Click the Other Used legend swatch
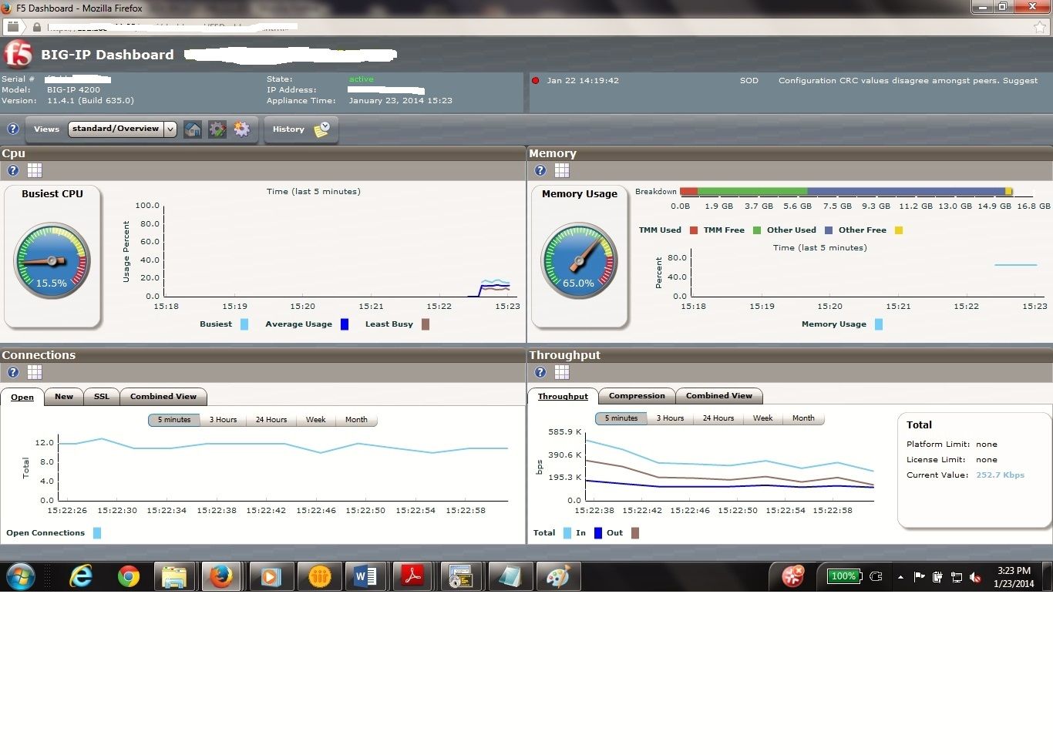The image size is (1053, 755). click(x=829, y=230)
